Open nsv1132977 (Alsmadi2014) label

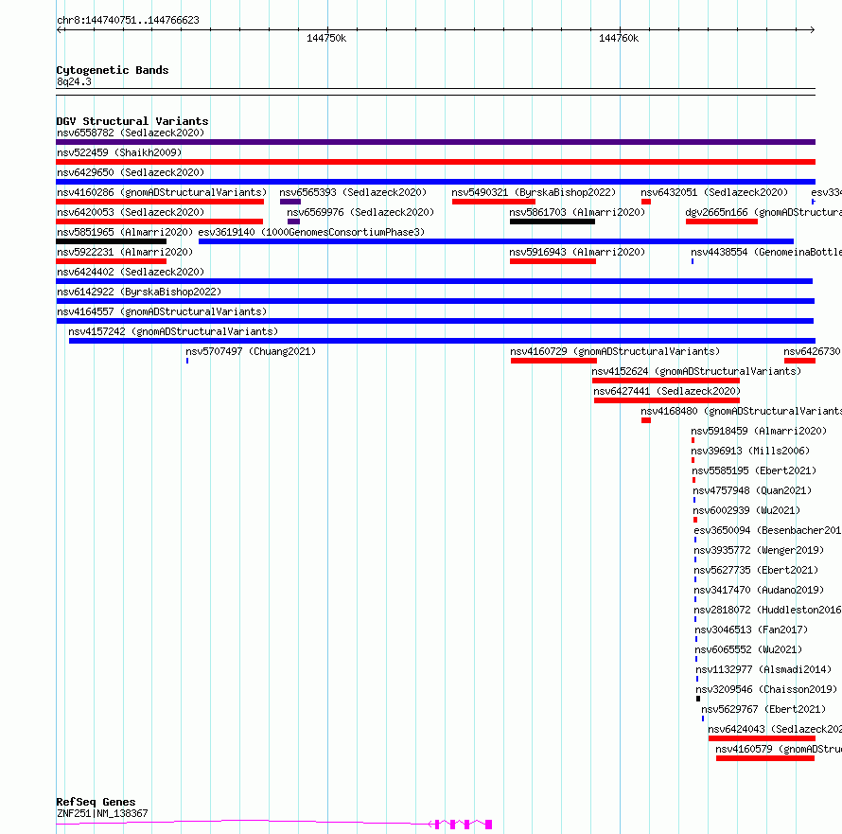click(763, 669)
